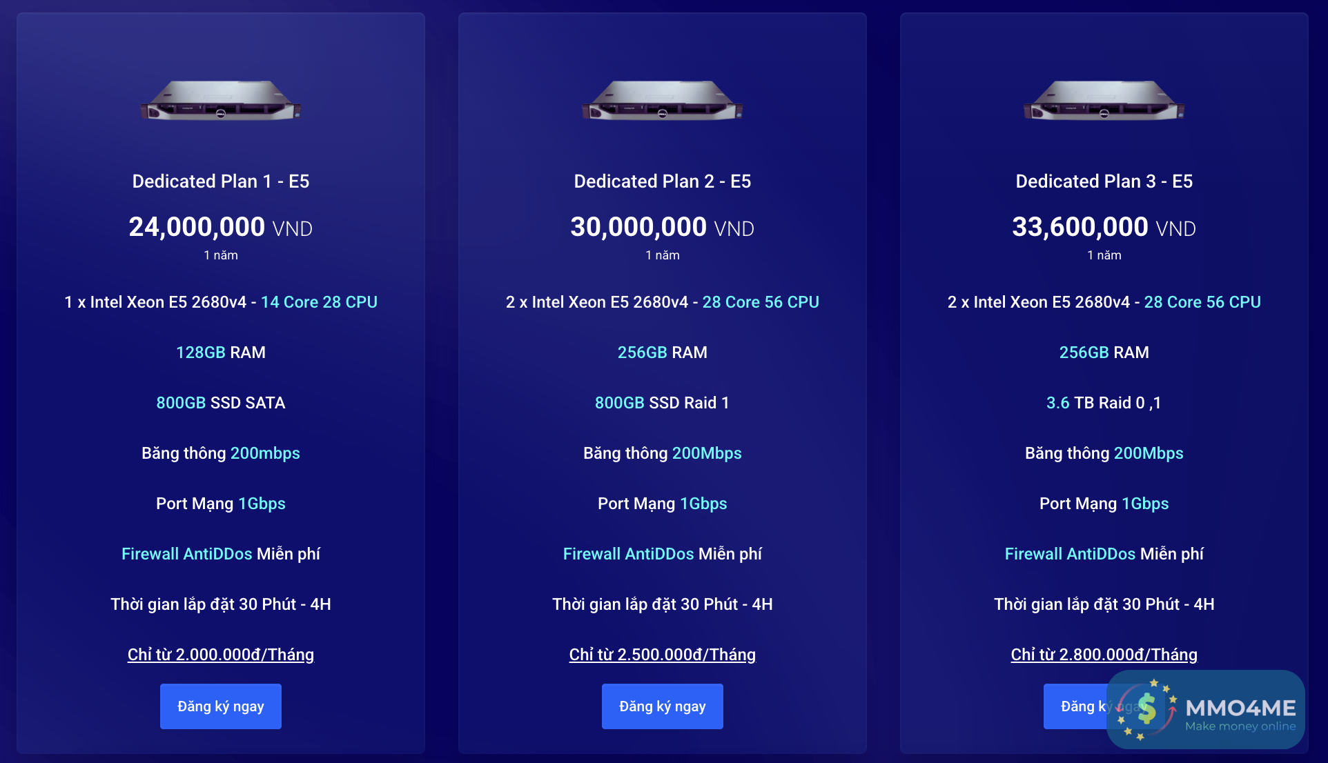
Task: Open the 'Chỉ từ 2.500.000đ/Tháng' link
Action: (663, 654)
